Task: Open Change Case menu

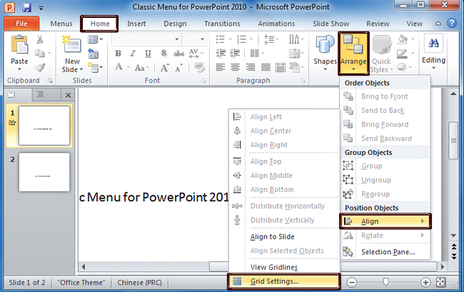Action: 142,68
